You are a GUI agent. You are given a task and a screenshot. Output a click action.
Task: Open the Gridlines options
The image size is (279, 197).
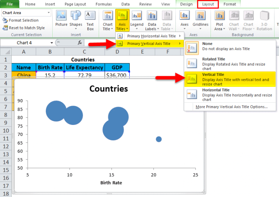(200, 20)
